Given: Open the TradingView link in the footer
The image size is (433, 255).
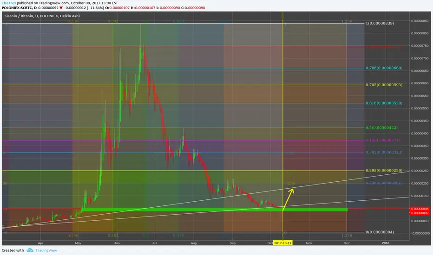Looking at the screenshot, I should click(x=46, y=250).
